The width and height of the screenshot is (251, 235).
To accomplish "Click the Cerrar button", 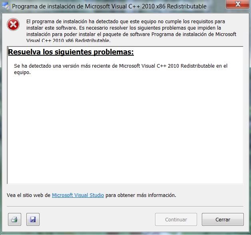I will [x=223, y=219].
